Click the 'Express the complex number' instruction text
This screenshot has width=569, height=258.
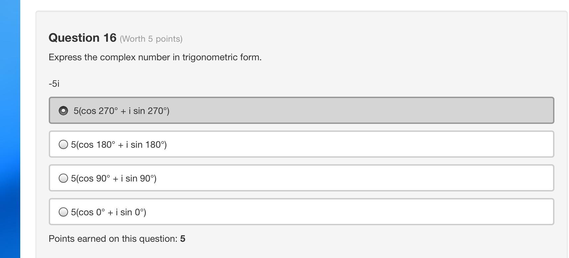(155, 57)
